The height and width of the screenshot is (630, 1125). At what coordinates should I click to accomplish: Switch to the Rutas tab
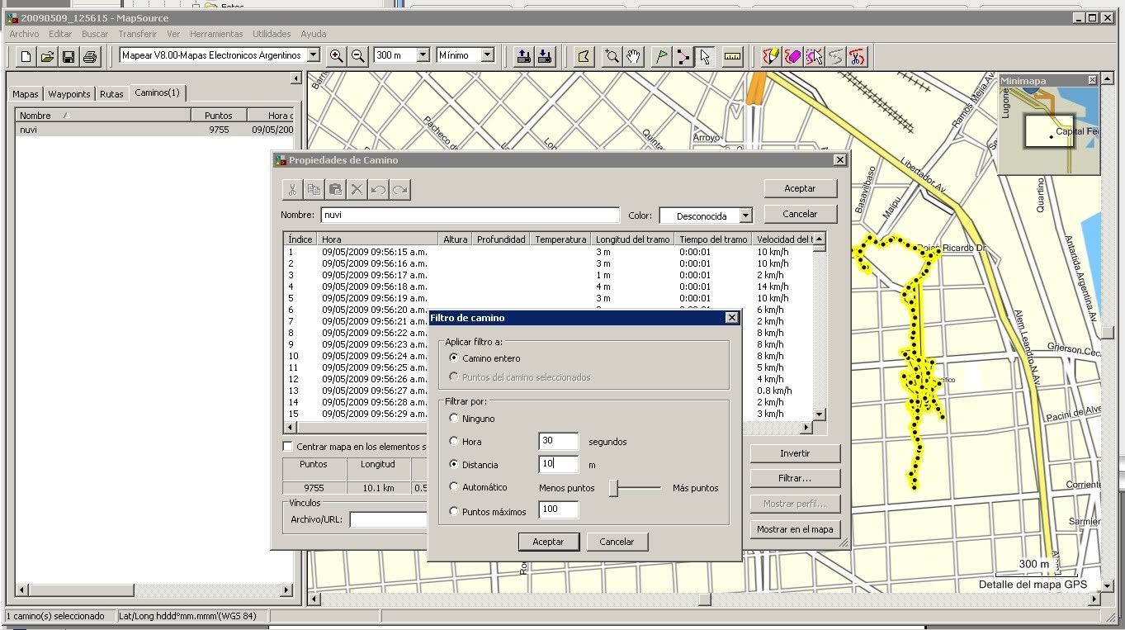pyautogui.click(x=111, y=94)
